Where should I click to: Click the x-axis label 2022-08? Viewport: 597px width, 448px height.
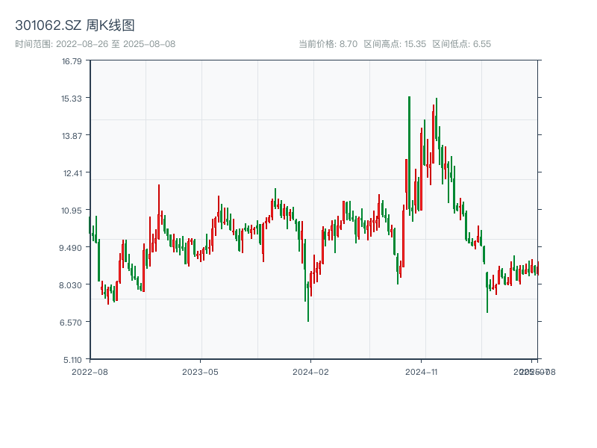(x=90, y=372)
